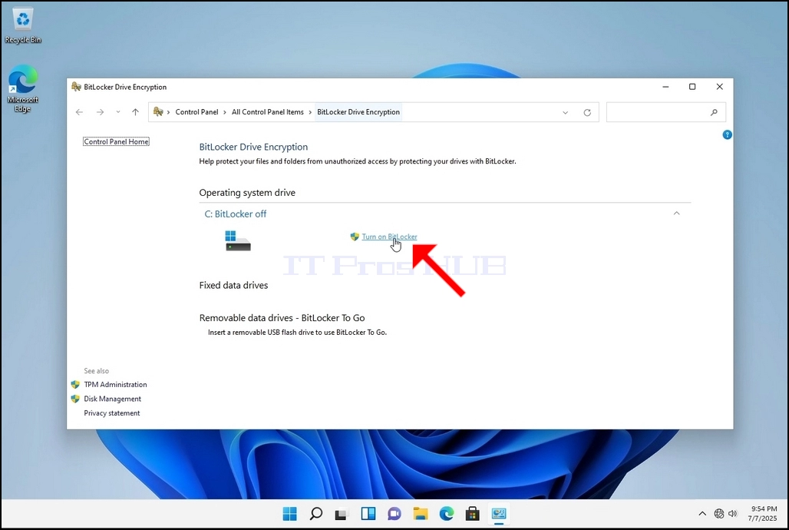Click the shield icon beside Turn on BitLocker
The width and height of the screenshot is (789, 530).
[x=355, y=237]
